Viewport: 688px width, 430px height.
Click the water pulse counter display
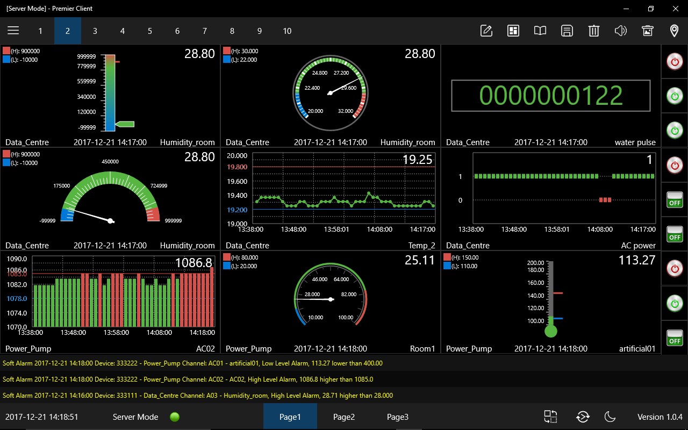point(551,96)
